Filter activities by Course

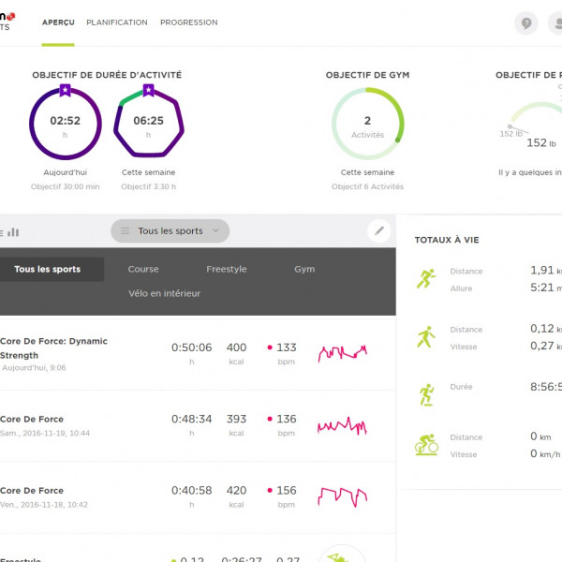click(x=143, y=269)
